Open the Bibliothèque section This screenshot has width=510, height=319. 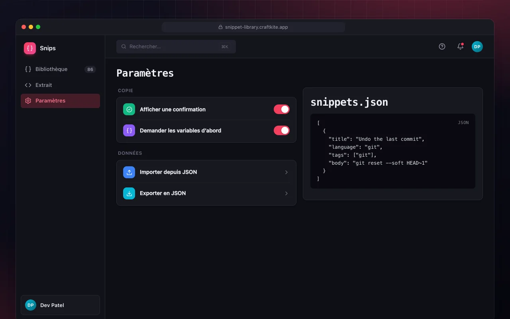pyautogui.click(x=60, y=69)
